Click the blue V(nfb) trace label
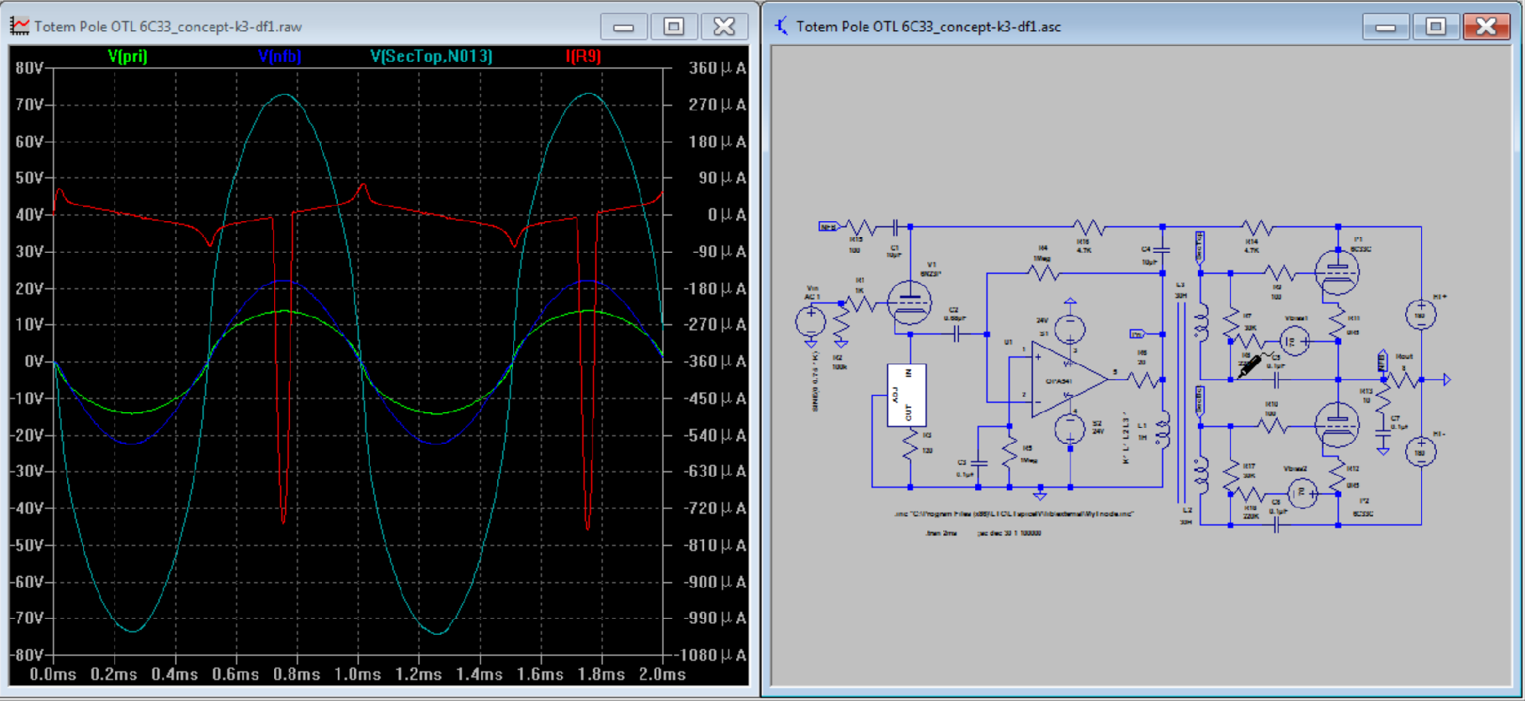Screen dimensions: 1525x701 point(279,56)
